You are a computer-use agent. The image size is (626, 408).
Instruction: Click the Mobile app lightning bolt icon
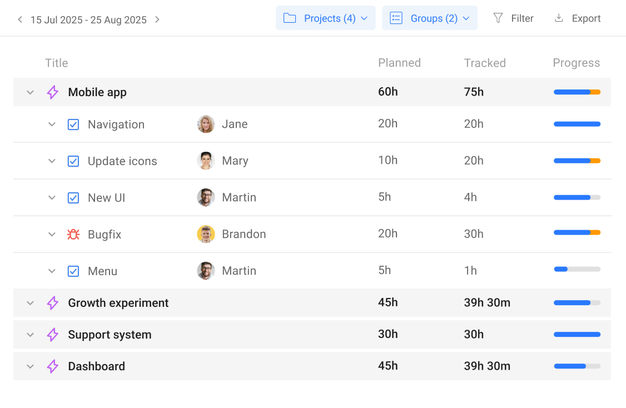(x=53, y=92)
